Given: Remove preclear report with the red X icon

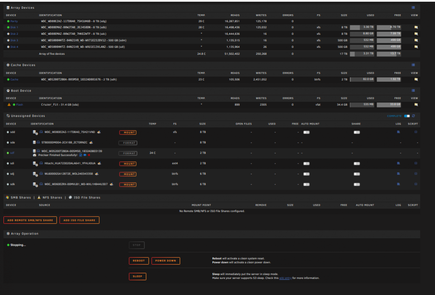Looking at the screenshot, I should click(x=89, y=155).
